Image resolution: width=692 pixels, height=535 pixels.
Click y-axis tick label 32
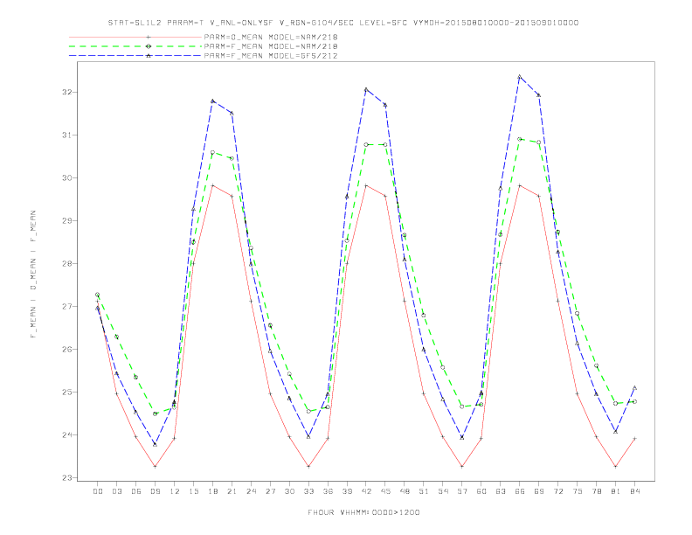[67, 93]
